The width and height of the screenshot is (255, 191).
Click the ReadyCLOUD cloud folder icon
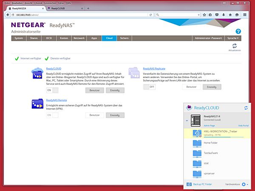click(x=37, y=73)
